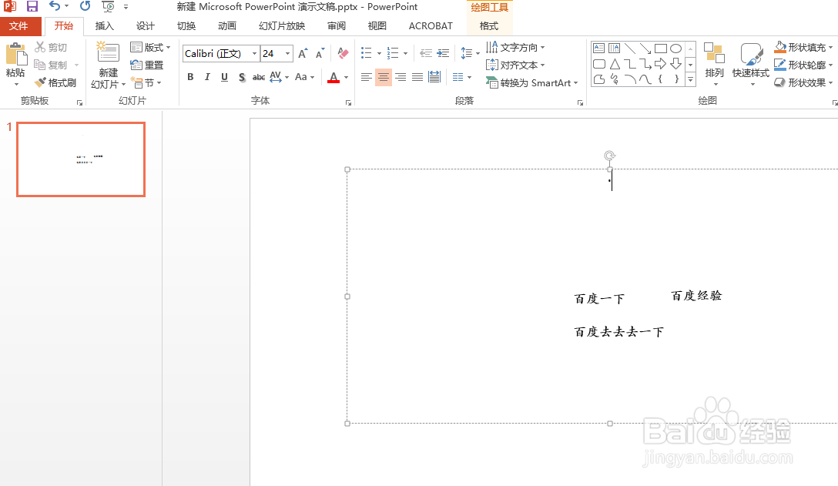Screen dimensions: 838x486
Task: Switch to the 插入 tab
Action: click(x=104, y=25)
